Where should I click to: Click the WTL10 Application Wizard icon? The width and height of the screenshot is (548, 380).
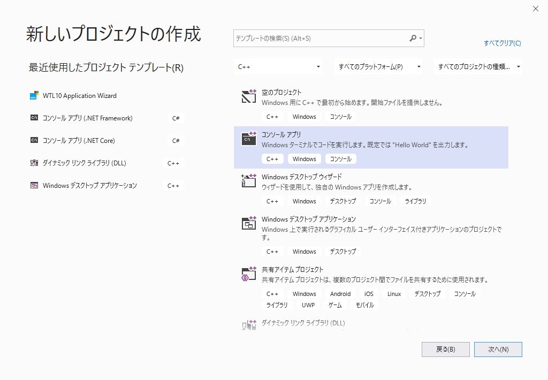pos(34,95)
